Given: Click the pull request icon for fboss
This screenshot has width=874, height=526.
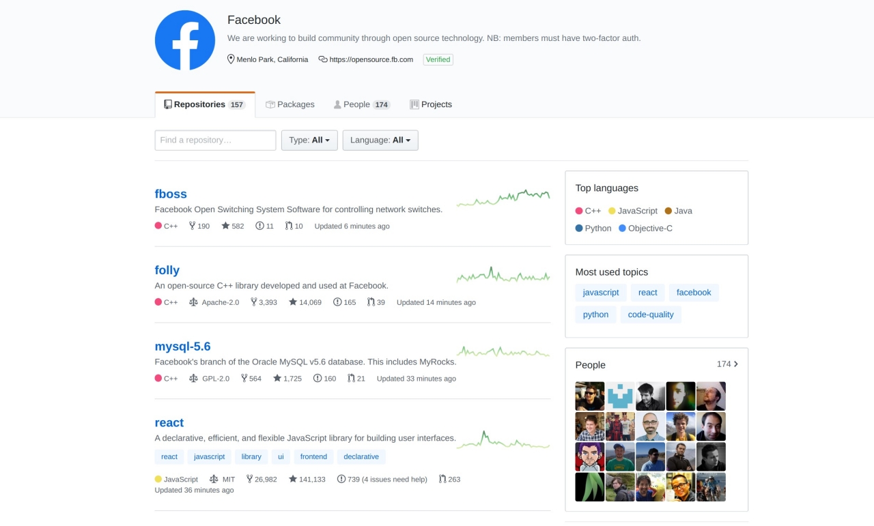Looking at the screenshot, I should [289, 226].
